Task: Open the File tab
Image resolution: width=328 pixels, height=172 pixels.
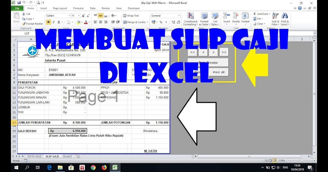Action: pos(17,8)
